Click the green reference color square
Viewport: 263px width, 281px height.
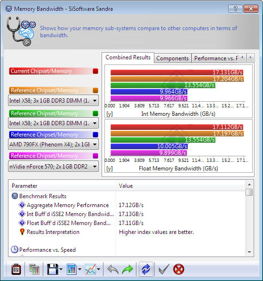click(96, 113)
